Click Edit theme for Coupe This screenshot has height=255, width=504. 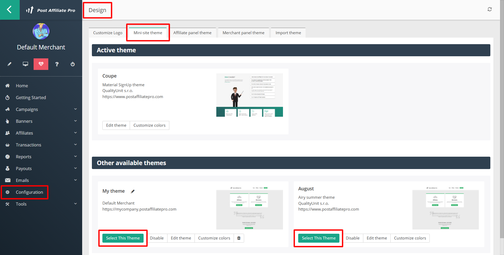tap(116, 125)
